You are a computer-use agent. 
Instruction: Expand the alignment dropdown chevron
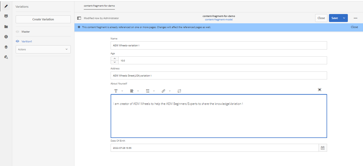(138, 91)
